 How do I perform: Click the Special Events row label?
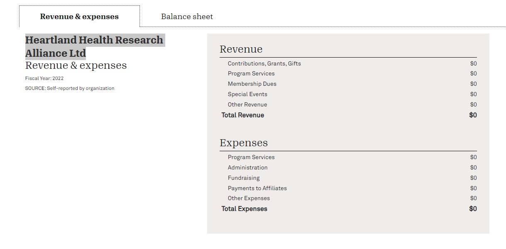pyautogui.click(x=247, y=94)
